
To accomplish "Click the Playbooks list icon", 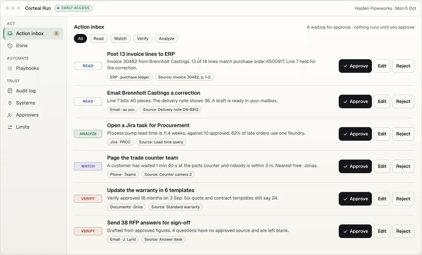I will (x=10, y=68).
